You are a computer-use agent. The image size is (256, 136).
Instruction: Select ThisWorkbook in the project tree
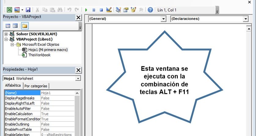click(x=39, y=55)
